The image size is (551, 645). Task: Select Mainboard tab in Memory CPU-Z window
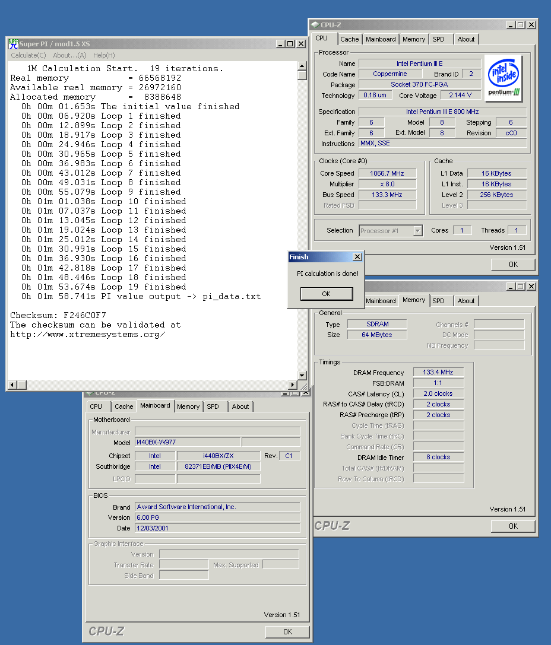pyautogui.click(x=381, y=301)
